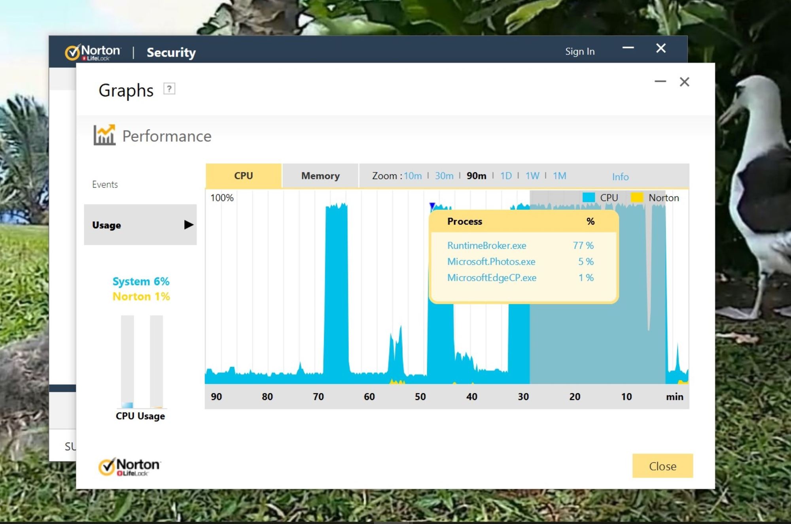Set zoom to 1D

click(506, 176)
